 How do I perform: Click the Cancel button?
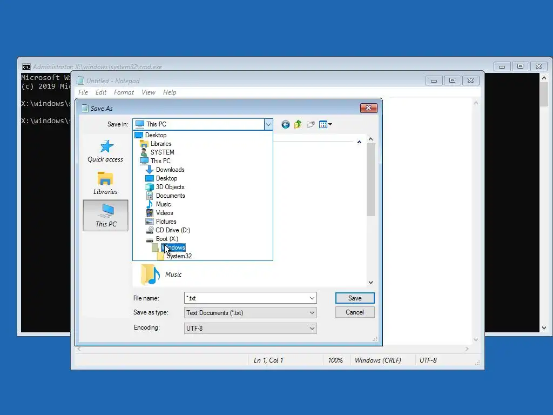(355, 312)
